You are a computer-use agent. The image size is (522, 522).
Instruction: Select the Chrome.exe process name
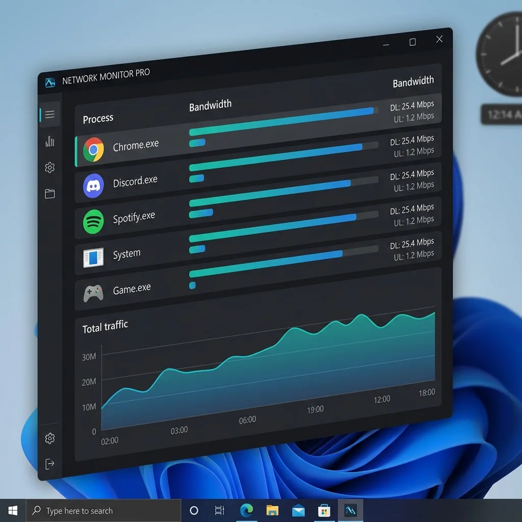136,145
